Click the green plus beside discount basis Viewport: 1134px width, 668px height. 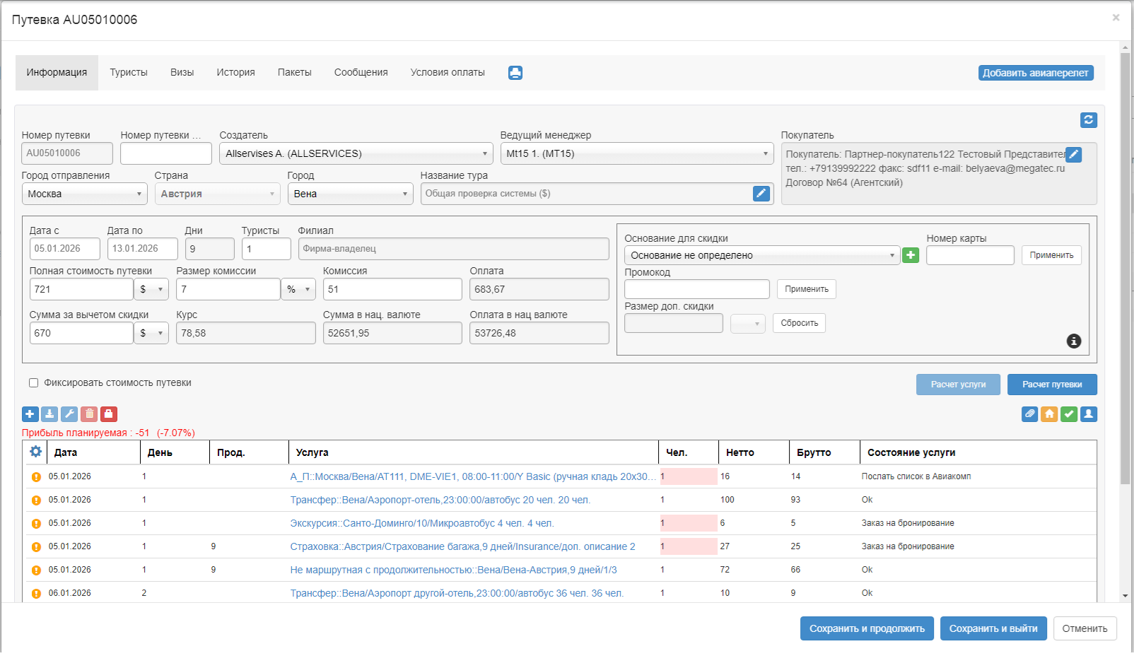click(x=911, y=255)
